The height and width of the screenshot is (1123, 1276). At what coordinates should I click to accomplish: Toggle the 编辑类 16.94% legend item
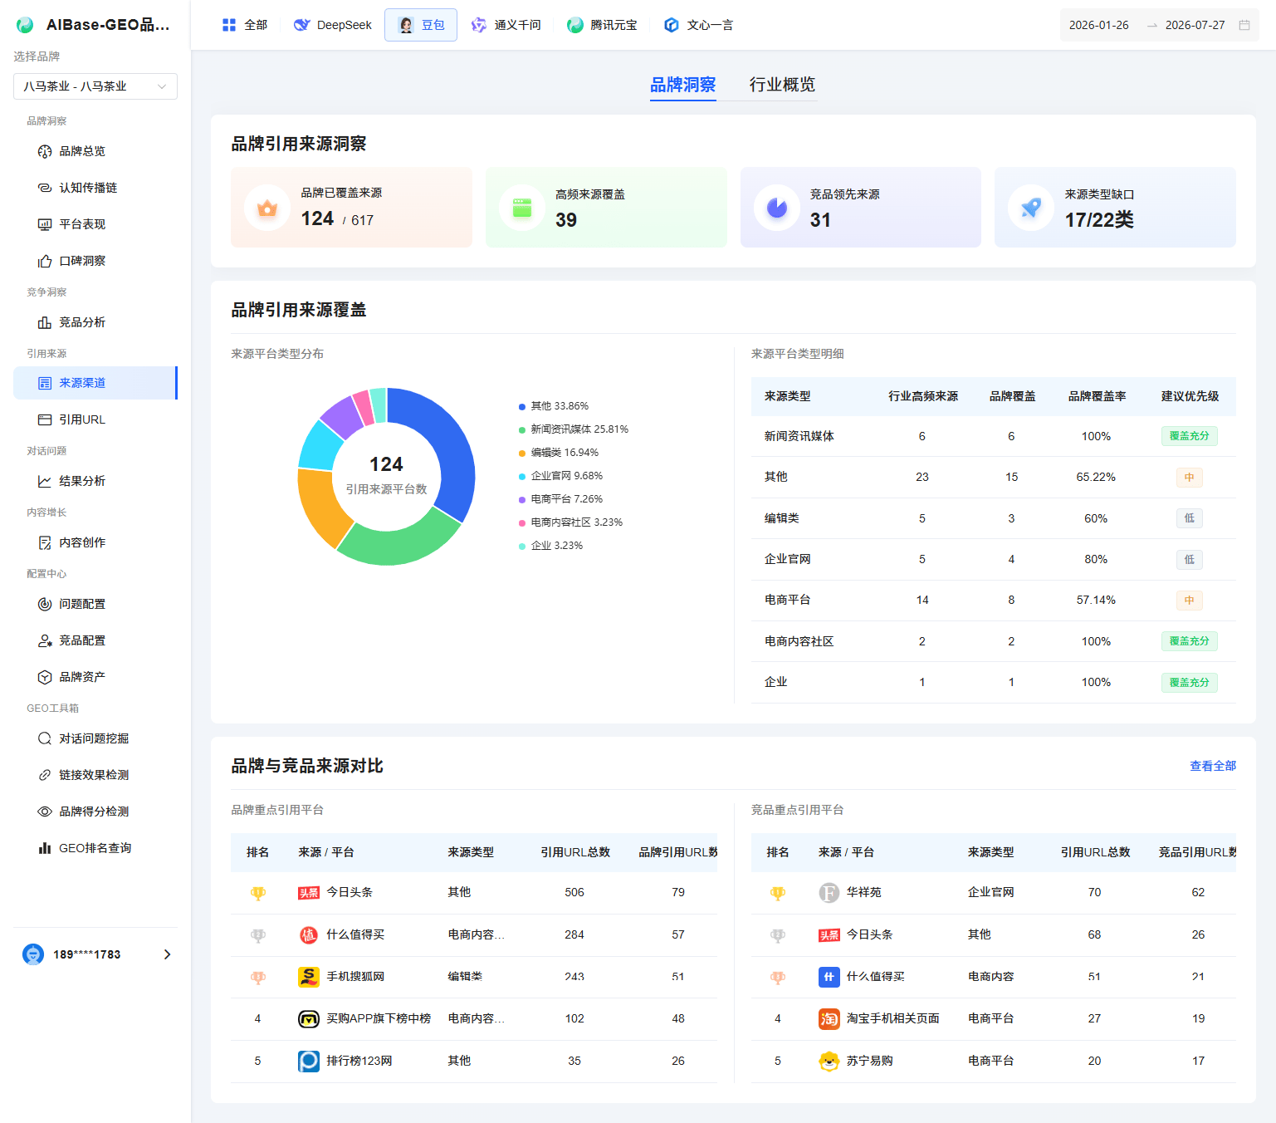coord(559,453)
